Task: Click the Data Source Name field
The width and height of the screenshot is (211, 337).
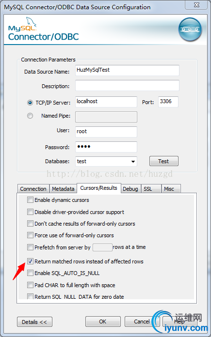Action: 127,70
